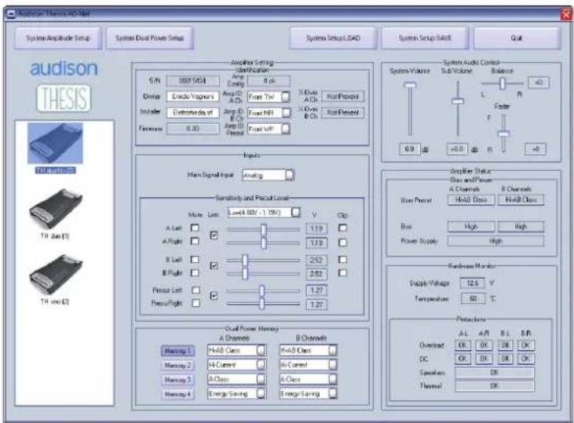Mute the Preout Right channel
Image resolution: width=574 pixels, height=423 pixels.
click(196, 303)
